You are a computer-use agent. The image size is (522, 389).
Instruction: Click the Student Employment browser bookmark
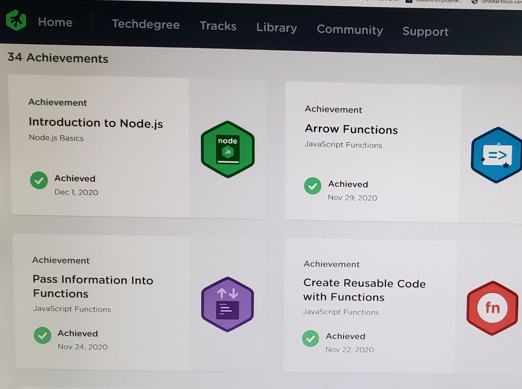pos(433,1)
